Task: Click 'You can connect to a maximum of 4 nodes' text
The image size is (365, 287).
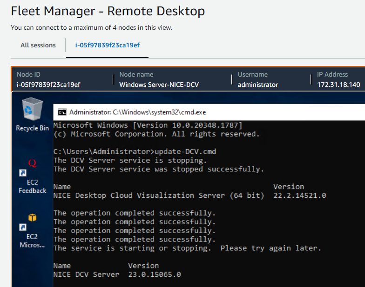Action: (x=91, y=28)
